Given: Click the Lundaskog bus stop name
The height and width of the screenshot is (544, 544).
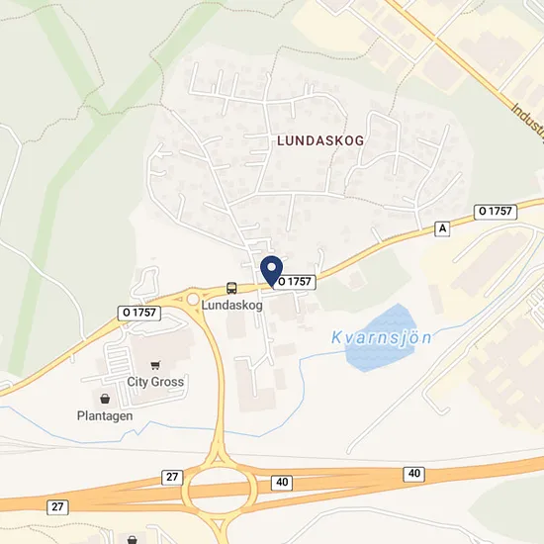Looking at the screenshot, I should (x=231, y=306).
